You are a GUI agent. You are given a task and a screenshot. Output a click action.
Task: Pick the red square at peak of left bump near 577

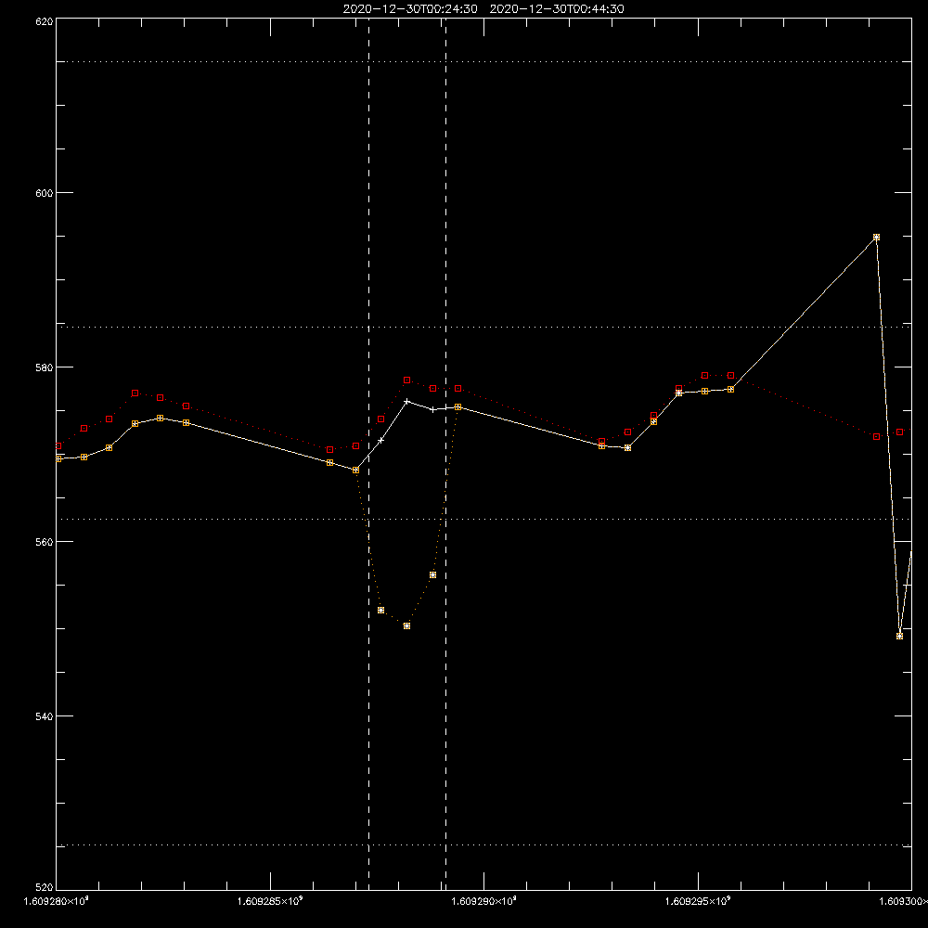pos(135,393)
